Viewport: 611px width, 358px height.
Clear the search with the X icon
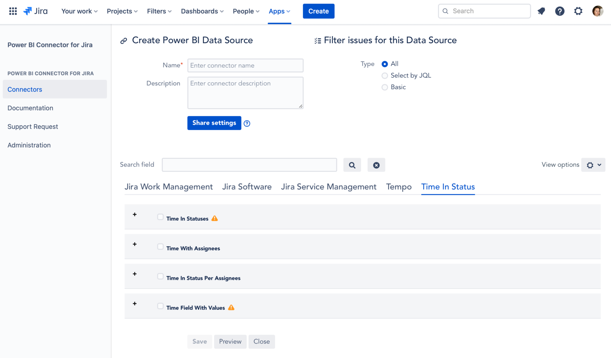click(x=376, y=165)
